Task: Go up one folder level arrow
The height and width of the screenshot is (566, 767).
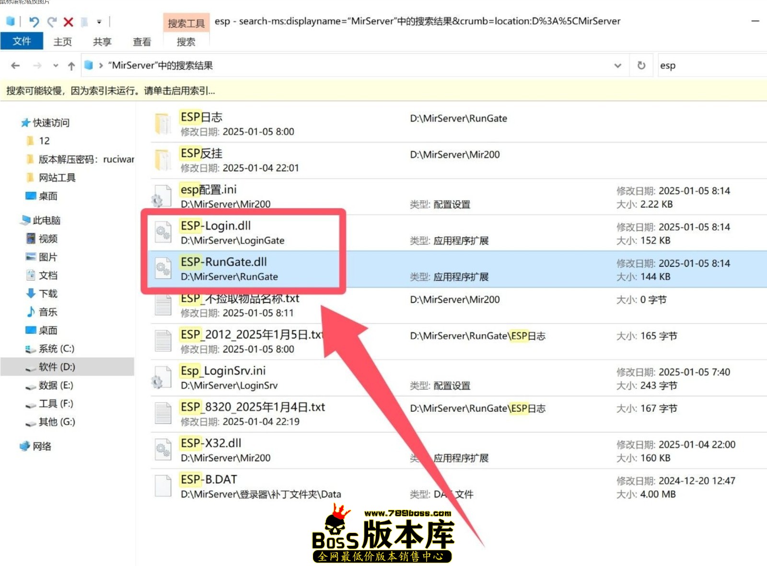Action: (x=71, y=66)
